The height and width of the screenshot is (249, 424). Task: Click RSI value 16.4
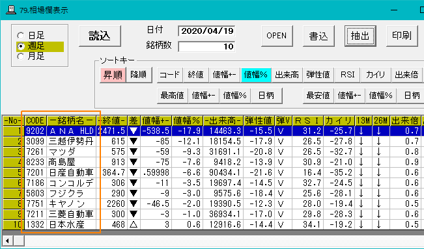[307, 172]
